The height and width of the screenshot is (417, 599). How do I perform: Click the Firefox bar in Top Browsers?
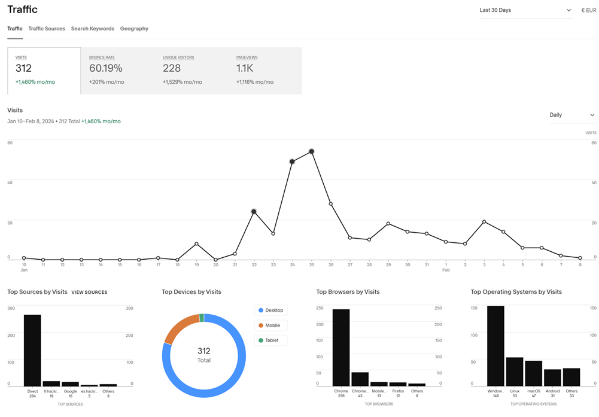pos(398,384)
